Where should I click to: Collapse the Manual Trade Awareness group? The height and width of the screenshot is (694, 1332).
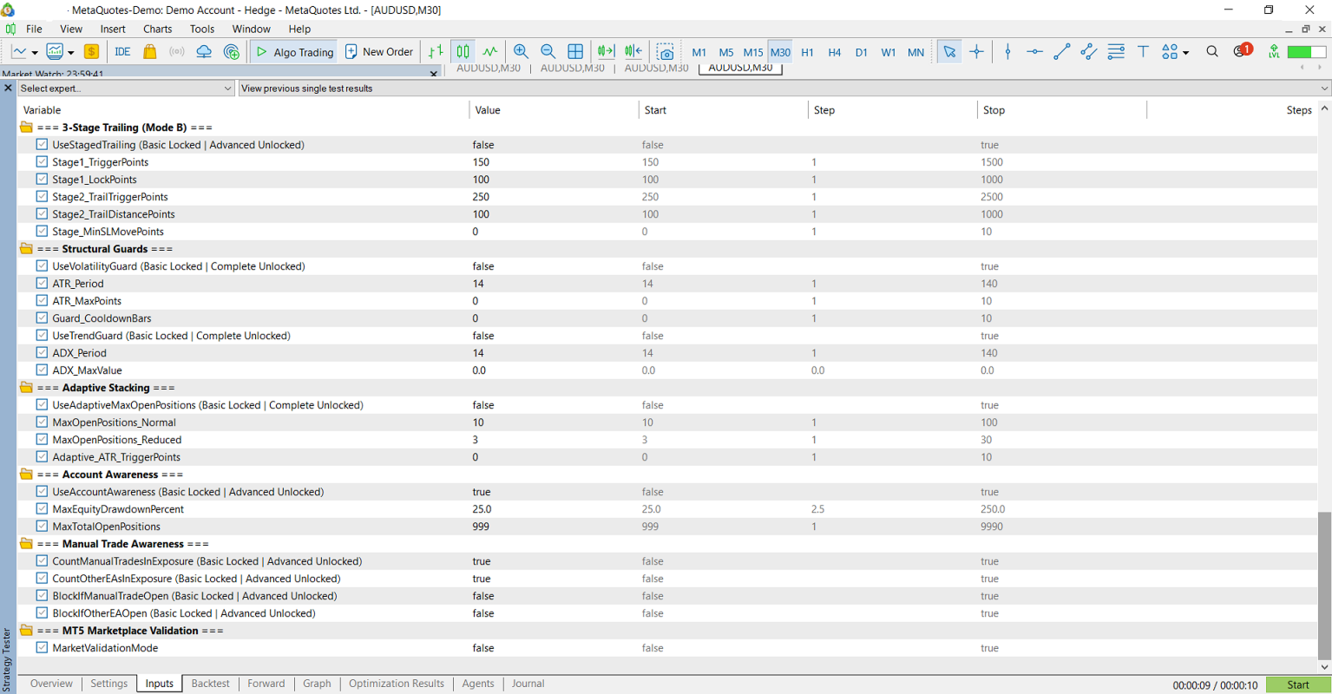click(x=26, y=544)
